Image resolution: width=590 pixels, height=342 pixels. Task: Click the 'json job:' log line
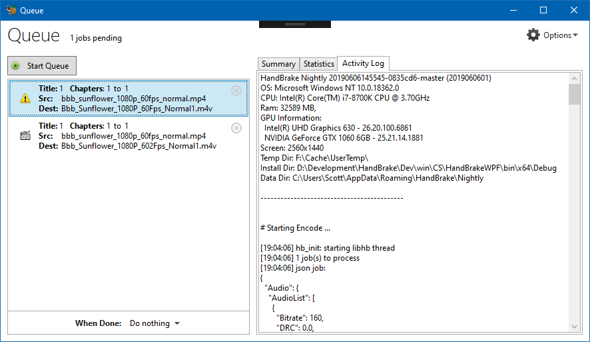coord(293,268)
